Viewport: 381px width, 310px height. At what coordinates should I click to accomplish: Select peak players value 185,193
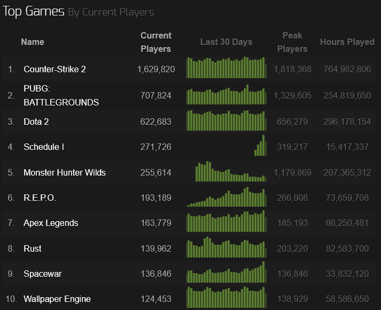click(x=292, y=223)
